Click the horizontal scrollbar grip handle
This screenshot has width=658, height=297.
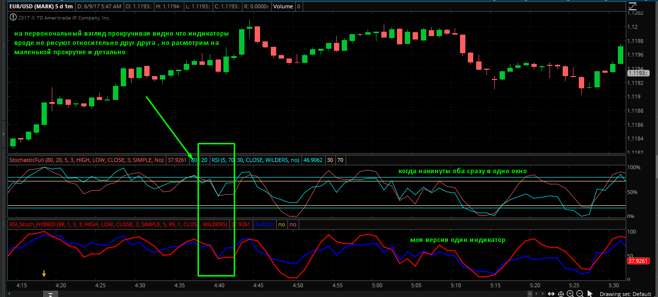529,294
